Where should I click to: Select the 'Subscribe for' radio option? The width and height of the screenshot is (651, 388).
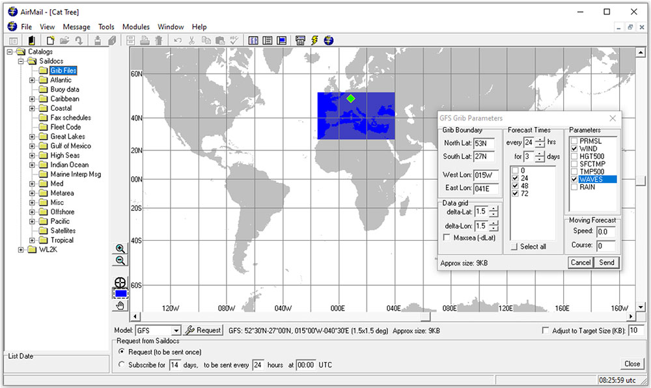click(121, 365)
